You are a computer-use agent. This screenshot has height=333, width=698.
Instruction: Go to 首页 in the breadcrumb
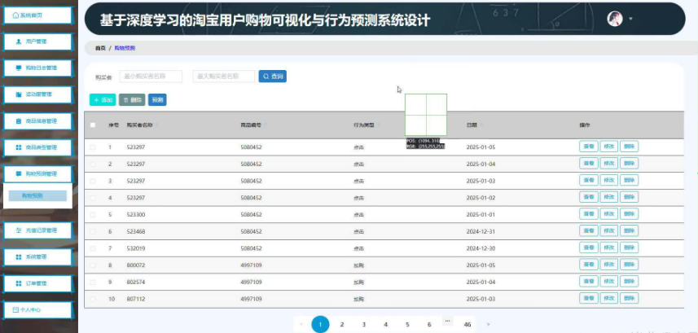[100, 48]
